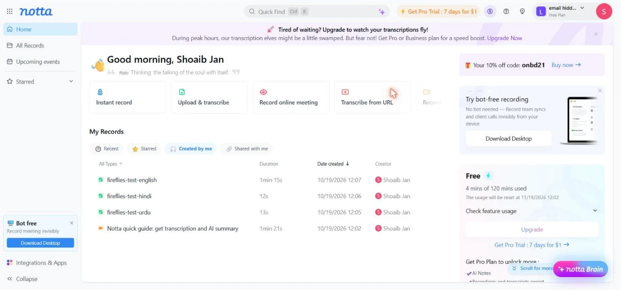The width and height of the screenshot is (621, 290).
Task: Click file icon of fireflies-test-urdu
Action: [101, 212]
